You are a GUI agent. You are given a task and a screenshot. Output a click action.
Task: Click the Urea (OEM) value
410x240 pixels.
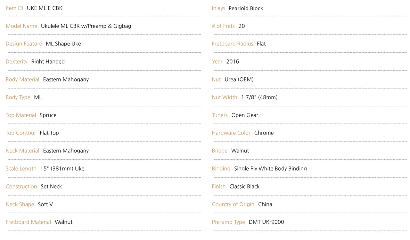pyautogui.click(x=239, y=80)
